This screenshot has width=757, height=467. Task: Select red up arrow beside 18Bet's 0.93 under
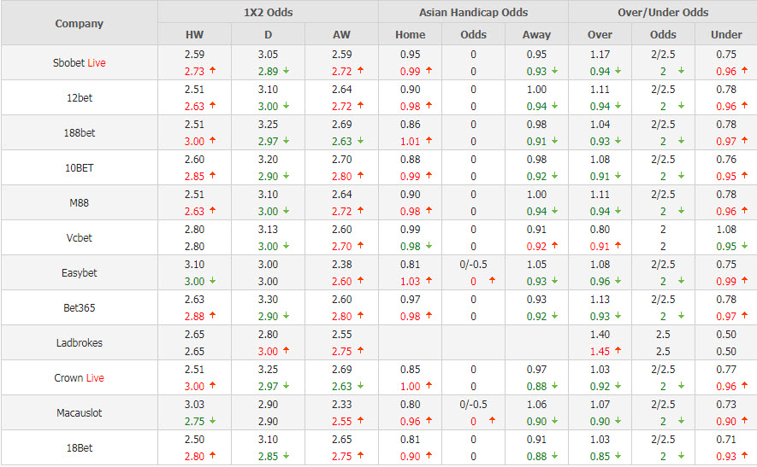(x=745, y=457)
